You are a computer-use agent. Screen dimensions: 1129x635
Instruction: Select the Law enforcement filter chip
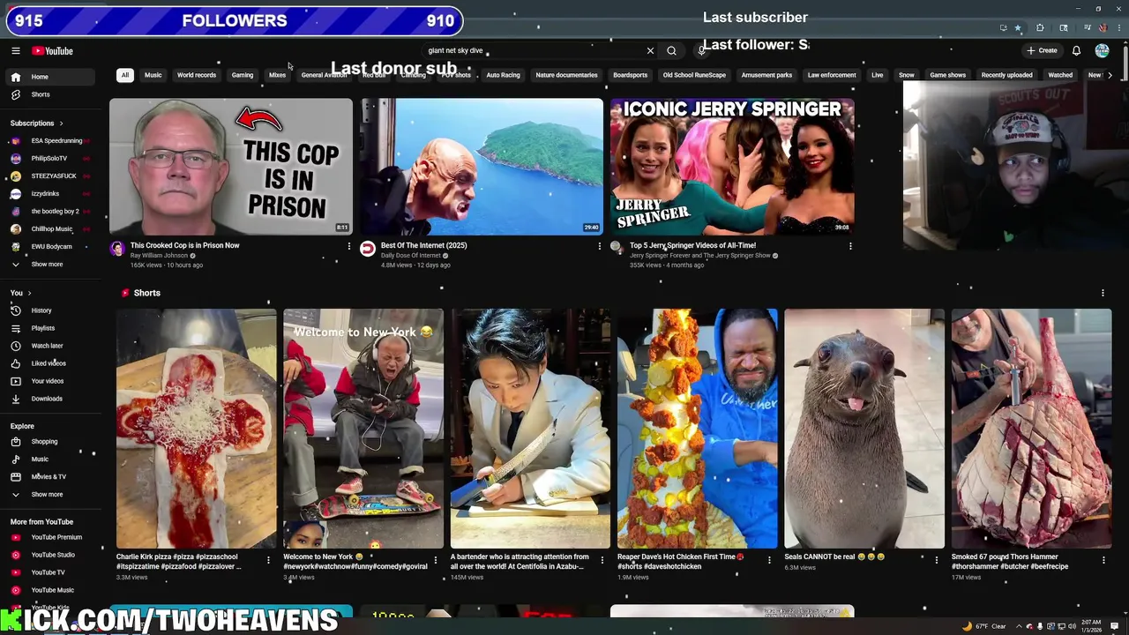point(832,75)
